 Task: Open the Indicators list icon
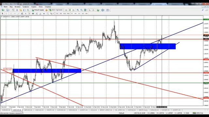[98, 10]
